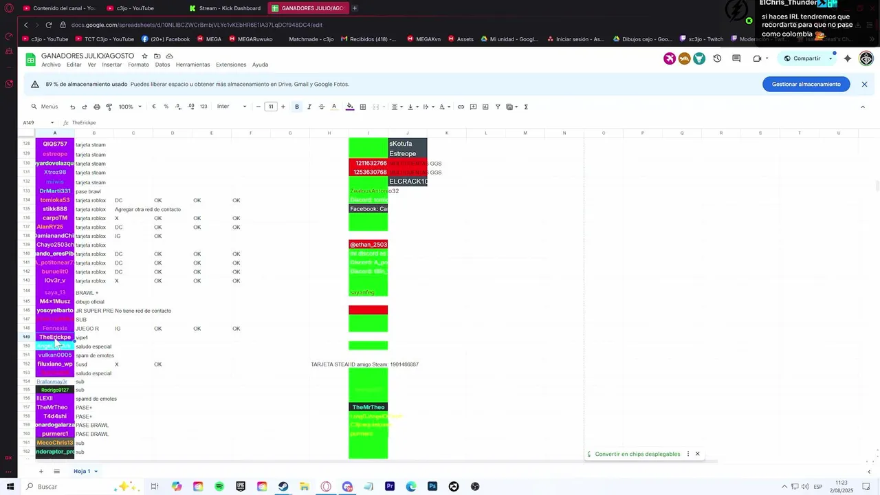Click Gestionar almacenamiento button
Viewport: 880px width, 495px height.
point(806,84)
